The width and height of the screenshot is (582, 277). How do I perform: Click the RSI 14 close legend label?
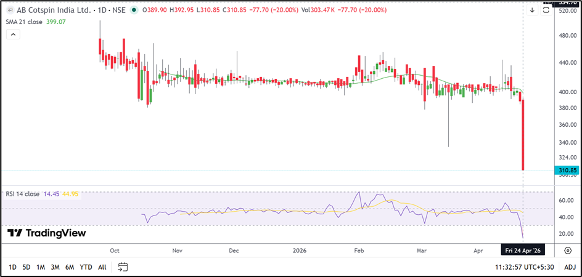pyautogui.click(x=22, y=194)
